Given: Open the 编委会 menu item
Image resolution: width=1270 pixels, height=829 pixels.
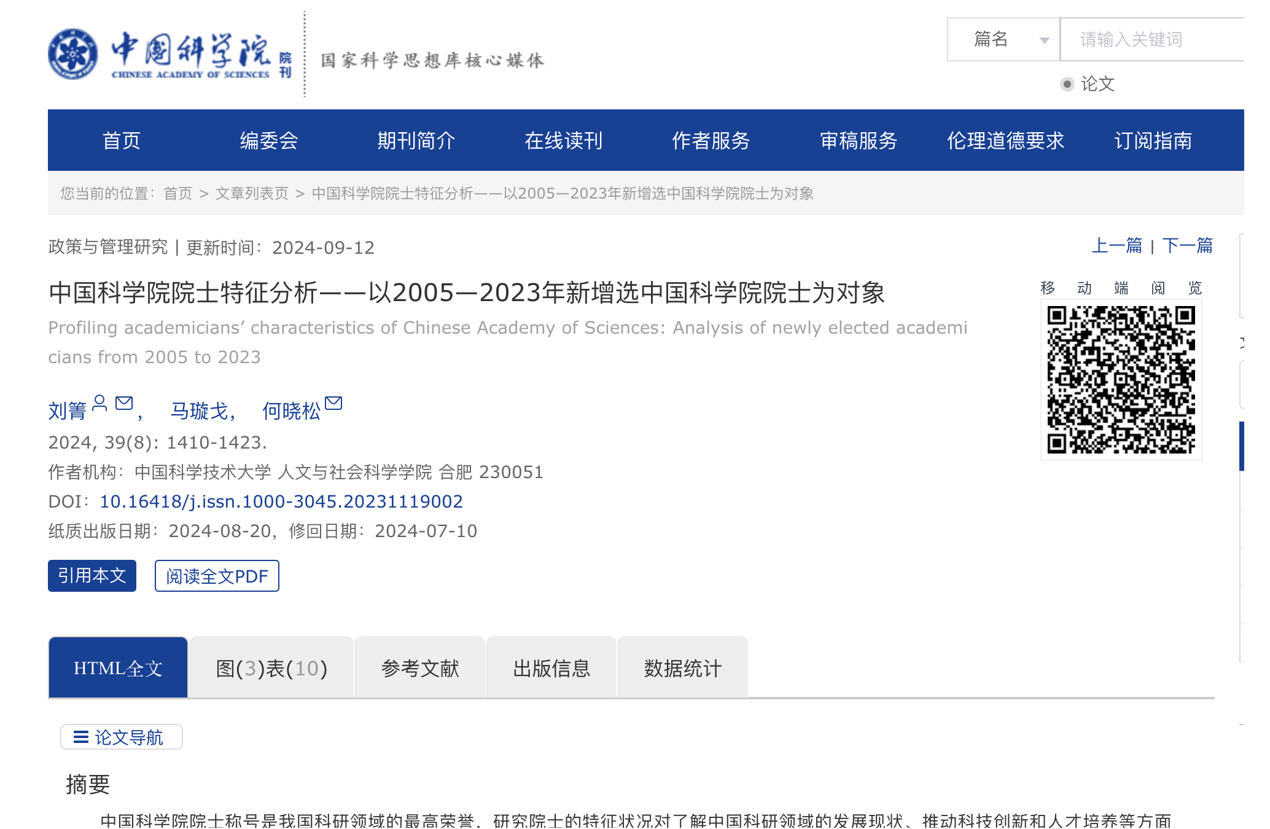Looking at the screenshot, I should [269, 141].
